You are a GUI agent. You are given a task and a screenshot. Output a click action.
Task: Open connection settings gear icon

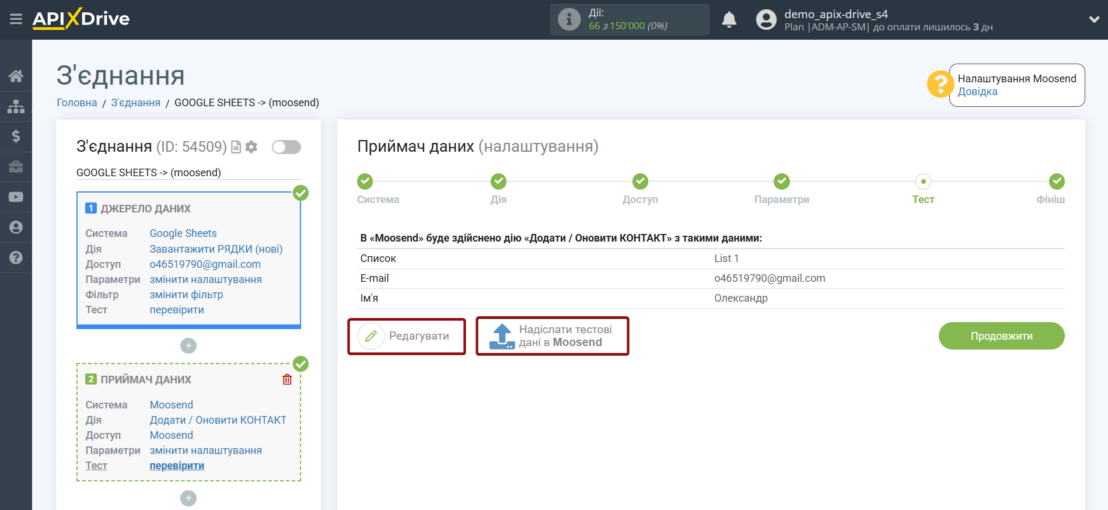click(x=251, y=147)
